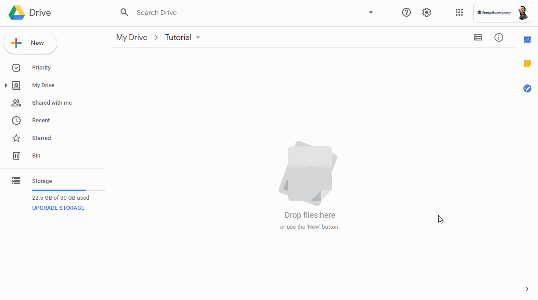The height and width of the screenshot is (300, 538).
Task: Click the Drive product name
Action: coord(40,13)
